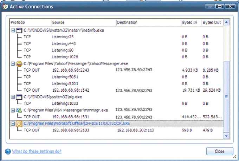This screenshot has width=239, height=161.
Task: Click the MSN Messenger people icon
Action: [x=19, y=110]
